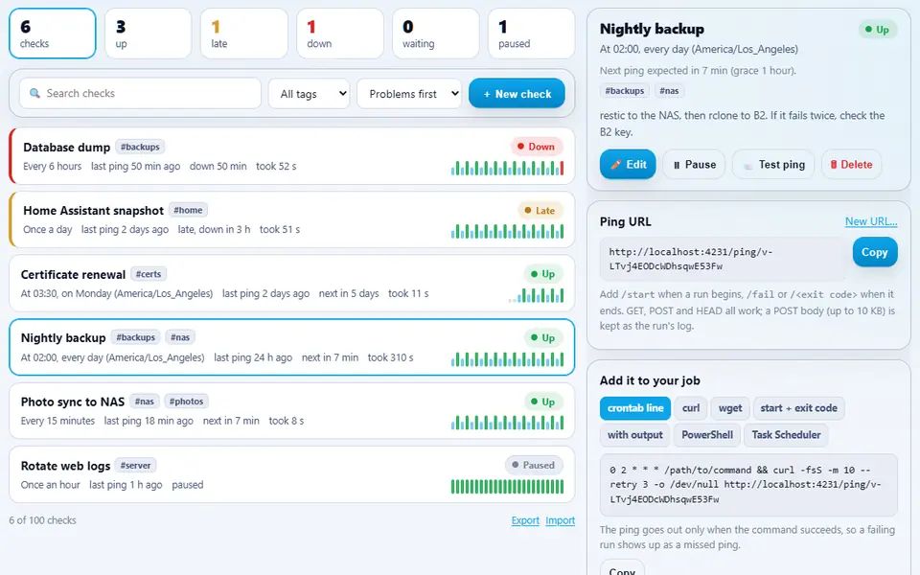Open ping history bars for Database dump
Viewport: 920px width, 575px height.
[508, 168]
